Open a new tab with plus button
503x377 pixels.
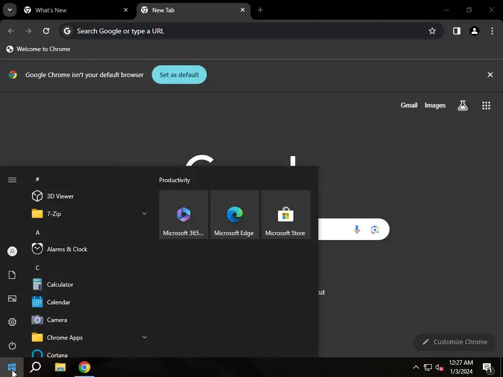point(260,10)
